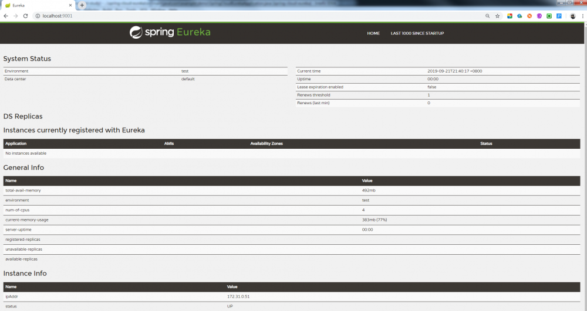Screen dimensions: 587x311
Task: Click the Status column header
Action: coord(486,143)
